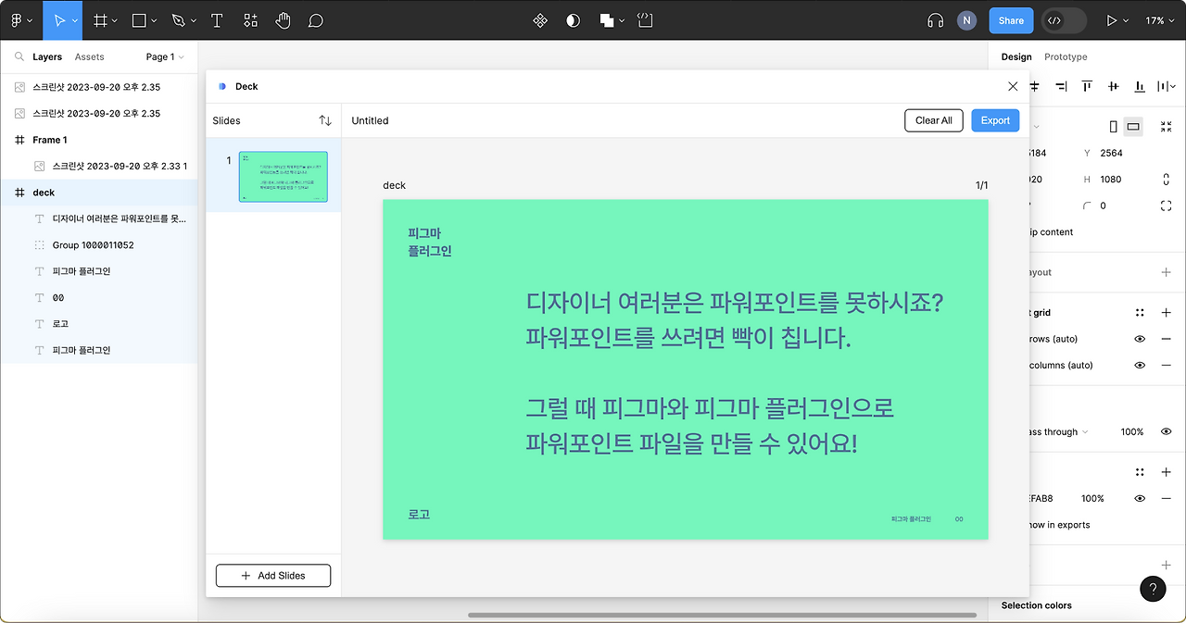
Task: Switch to the Layers tab
Action: click(x=47, y=56)
